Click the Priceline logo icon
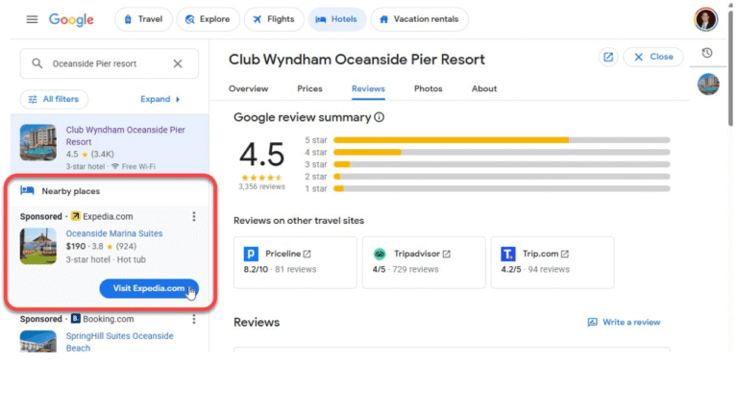The image size is (738, 415). 251,254
